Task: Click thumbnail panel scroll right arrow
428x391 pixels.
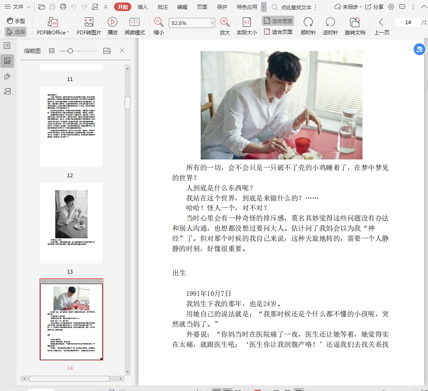Action: (120, 379)
